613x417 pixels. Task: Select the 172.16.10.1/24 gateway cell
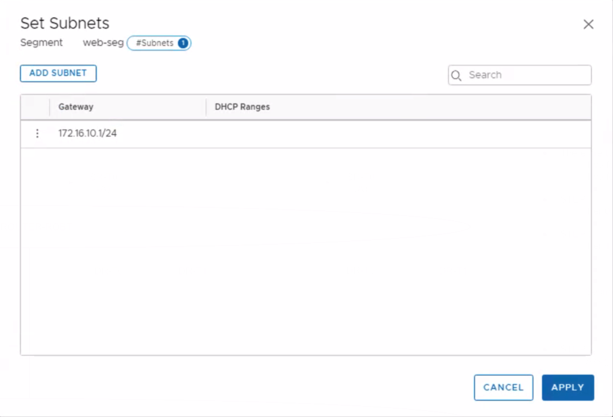(x=88, y=133)
